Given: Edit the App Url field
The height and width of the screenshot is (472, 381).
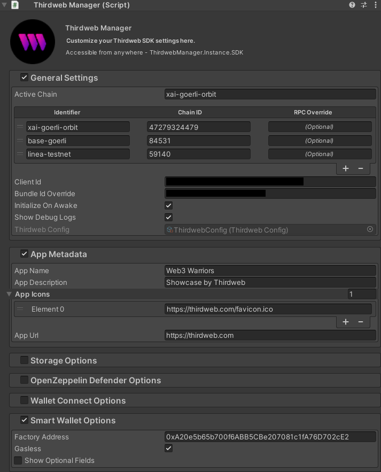Looking at the screenshot, I should coord(270,335).
